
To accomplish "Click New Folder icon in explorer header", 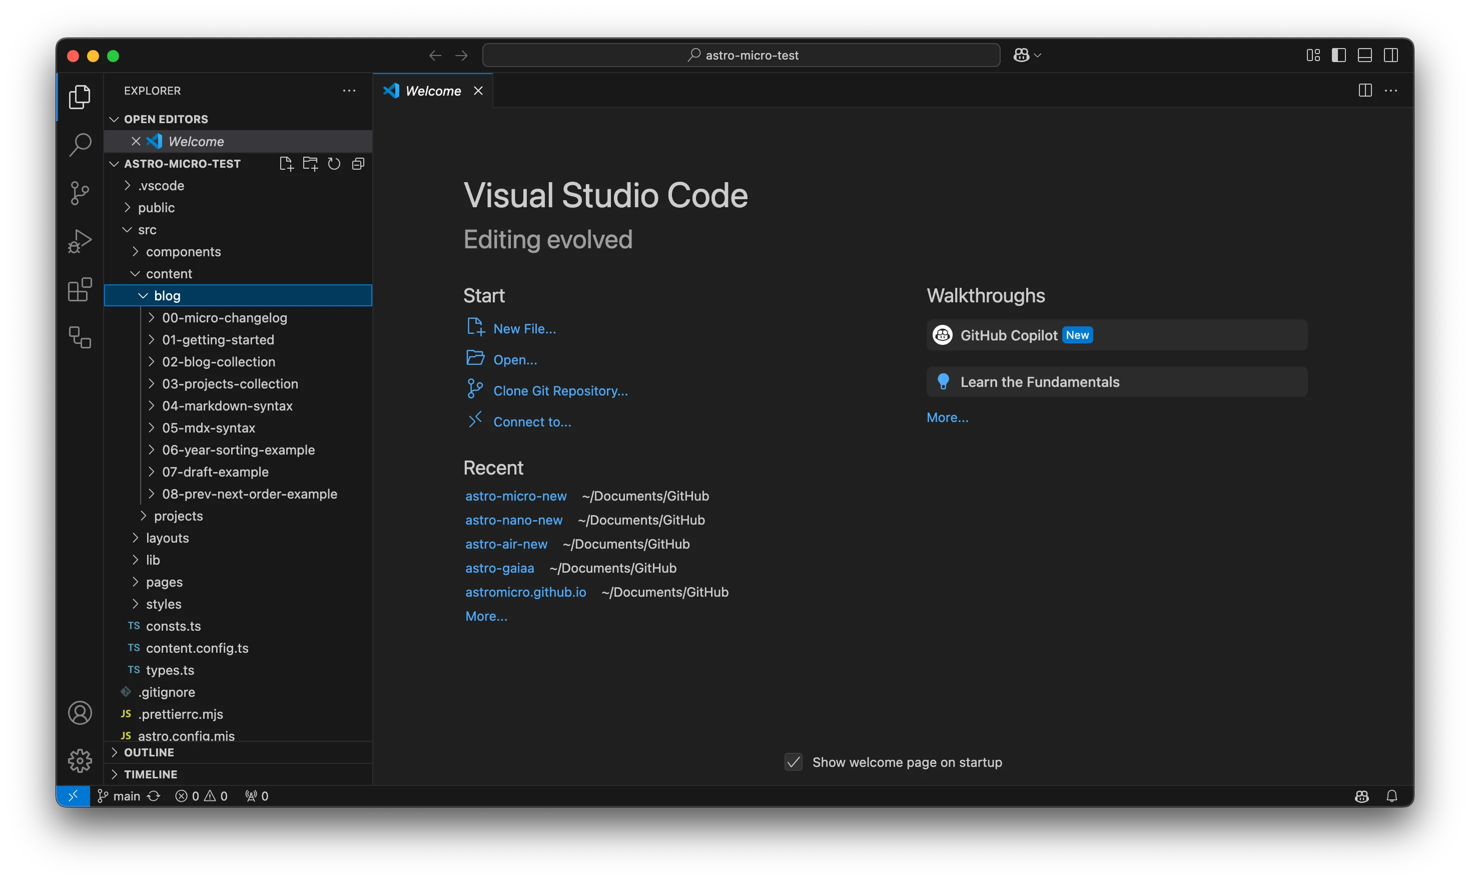I will [x=310, y=163].
